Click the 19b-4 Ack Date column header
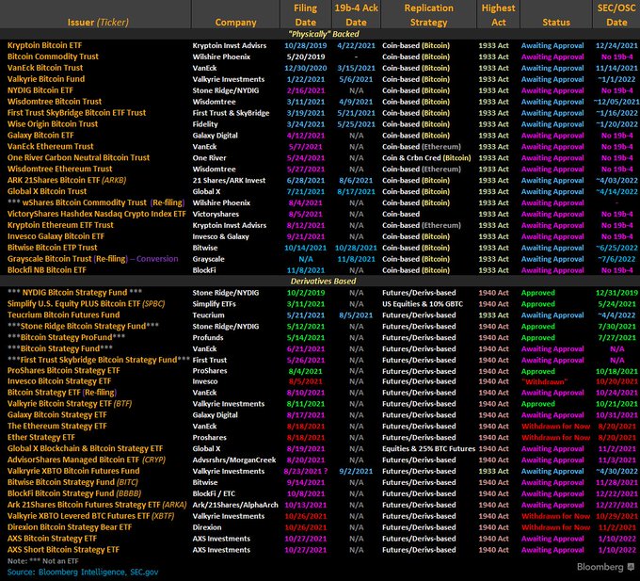 coord(356,15)
